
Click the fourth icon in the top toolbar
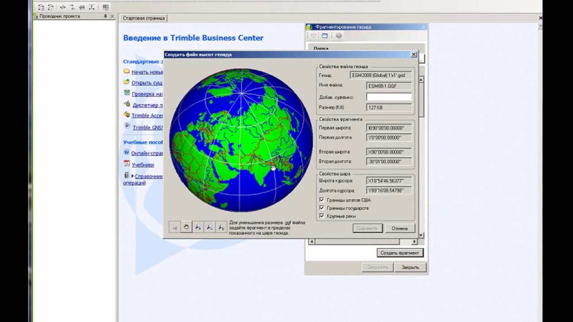coord(72,7)
